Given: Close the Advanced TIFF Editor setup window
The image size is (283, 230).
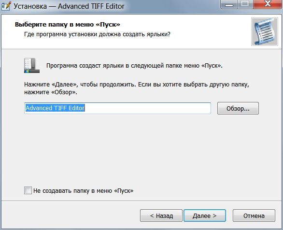Looking at the screenshot, I should pos(268,4).
